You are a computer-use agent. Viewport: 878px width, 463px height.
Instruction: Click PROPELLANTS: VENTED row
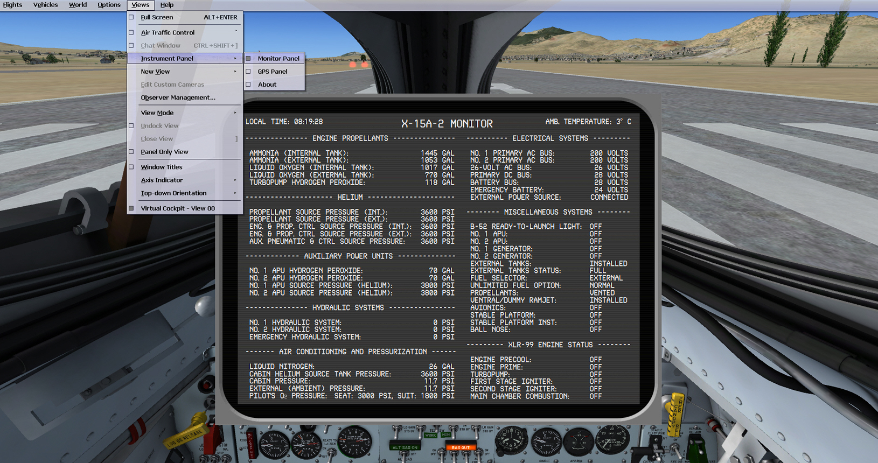pyautogui.click(x=542, y=293)
